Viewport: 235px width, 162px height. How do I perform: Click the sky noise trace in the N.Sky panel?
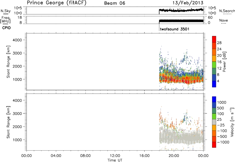point(181,10)
